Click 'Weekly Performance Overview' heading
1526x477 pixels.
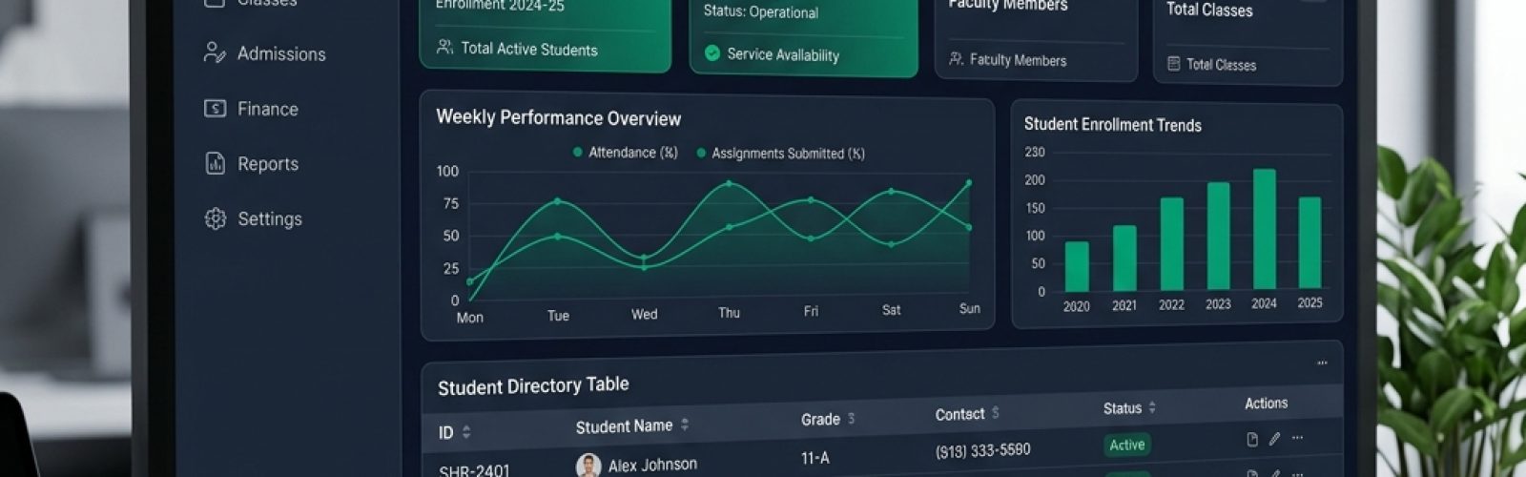[558, 118]
